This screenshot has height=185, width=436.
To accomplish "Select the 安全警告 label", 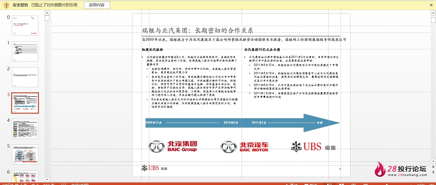I will 20,5.
